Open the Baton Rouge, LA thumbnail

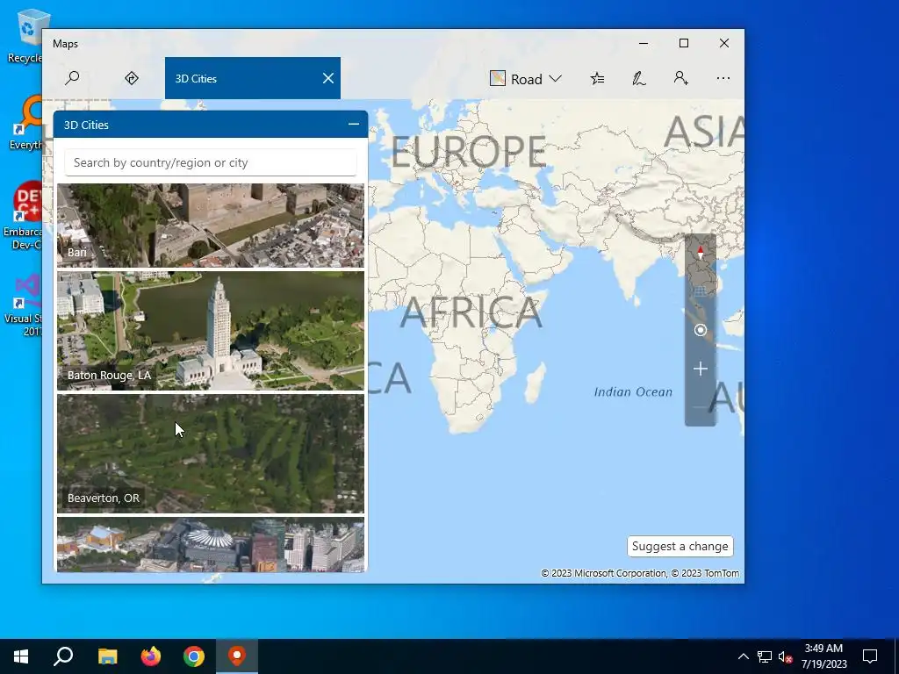(x=211, y=331)
